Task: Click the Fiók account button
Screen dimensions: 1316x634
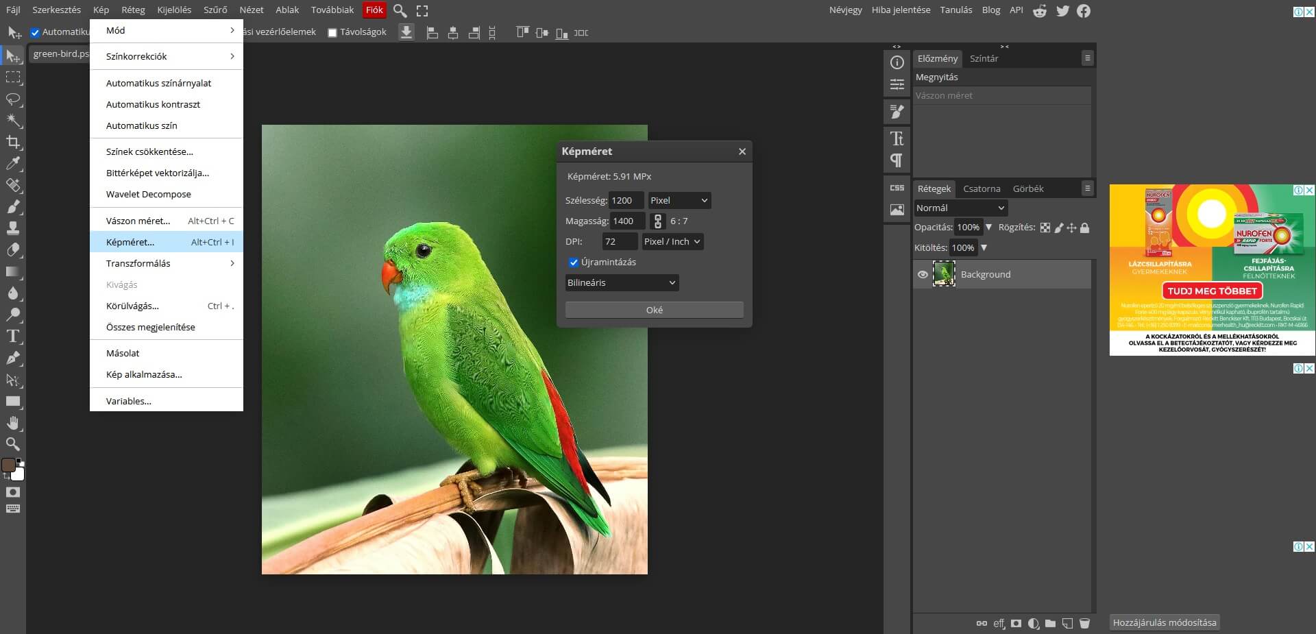Action: 374,10
